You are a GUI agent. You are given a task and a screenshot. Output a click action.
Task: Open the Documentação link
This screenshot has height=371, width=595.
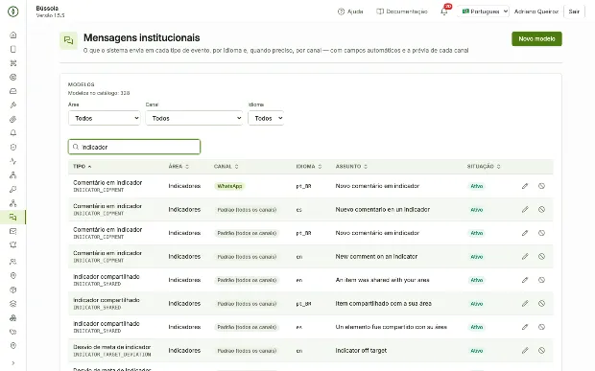coord(402,12)
